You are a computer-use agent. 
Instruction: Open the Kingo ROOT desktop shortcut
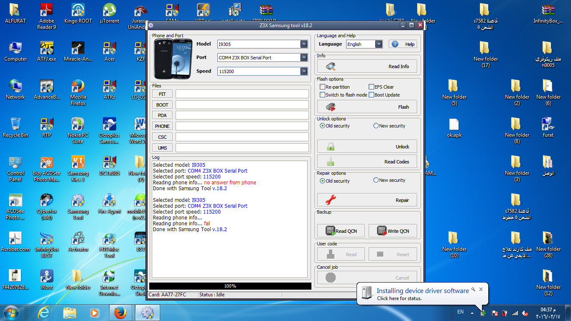point(78,13)
